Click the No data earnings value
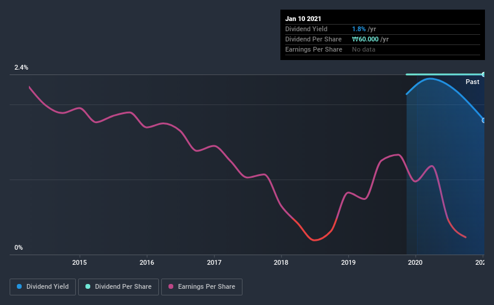Screen dimensions: 494x305 click(x=363, y=49)
